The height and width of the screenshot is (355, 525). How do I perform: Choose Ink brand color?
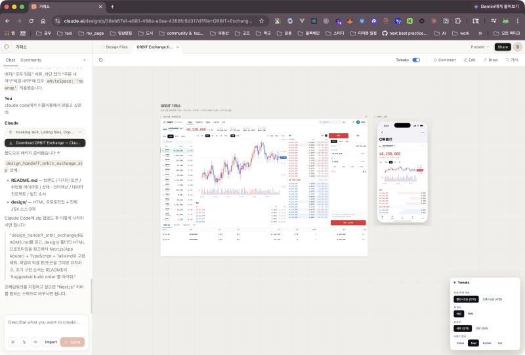pos(500,343)
